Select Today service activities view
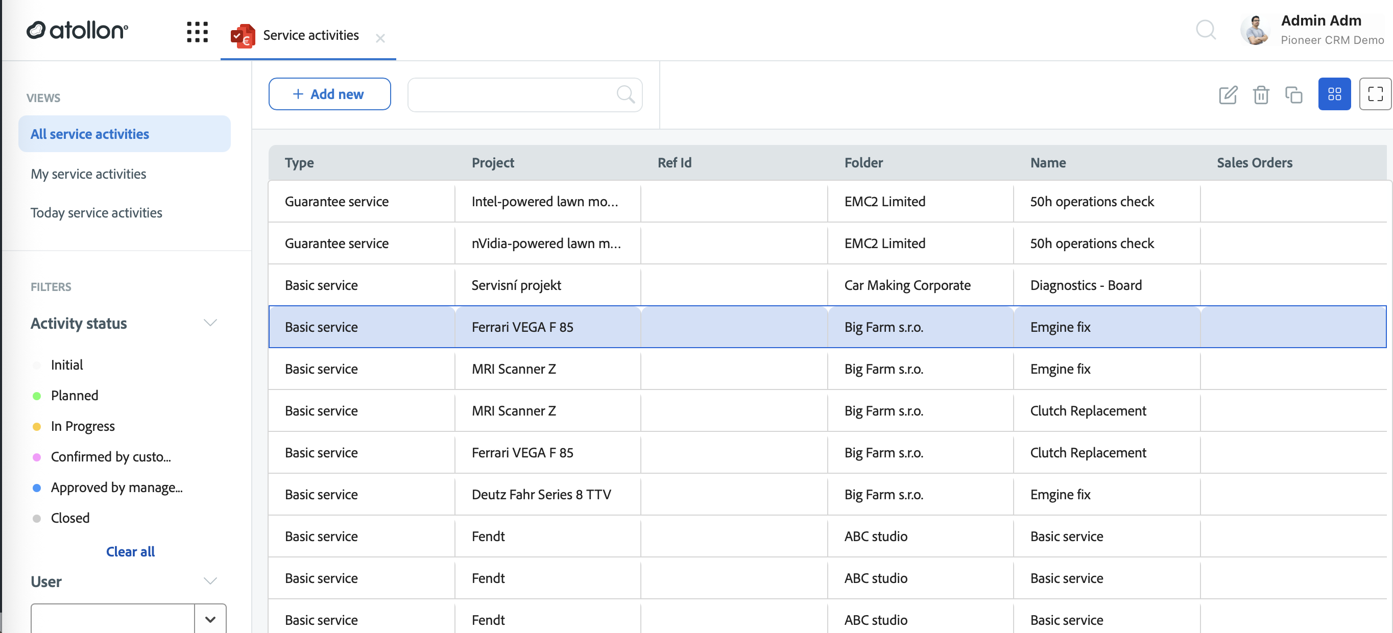This screenshot has width=1393, height=633. click(97, 213)
